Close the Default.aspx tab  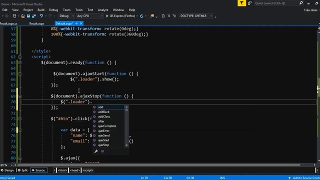click(x=81, y=23)
